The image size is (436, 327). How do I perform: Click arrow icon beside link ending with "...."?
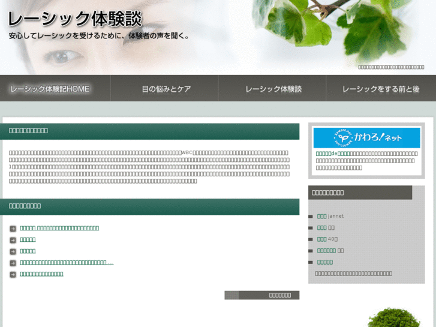(13, 263)
